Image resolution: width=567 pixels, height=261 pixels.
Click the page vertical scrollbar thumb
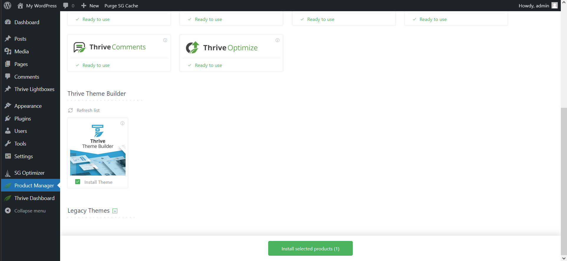point(564,181)
